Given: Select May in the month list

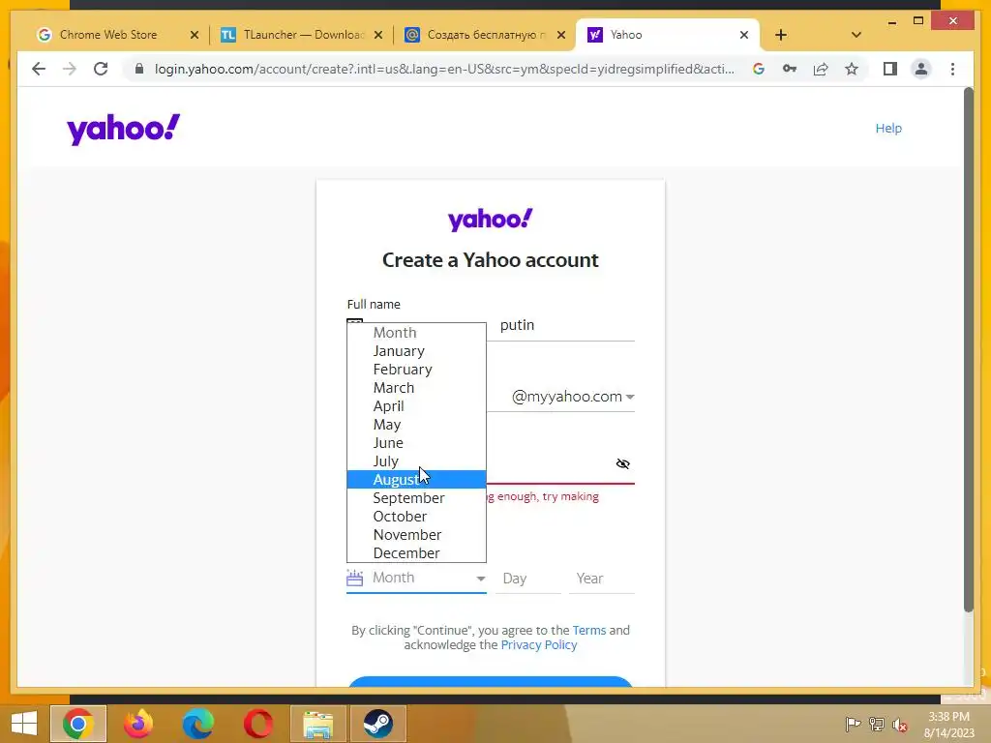Looking at the screenshot, I should 416,424.
